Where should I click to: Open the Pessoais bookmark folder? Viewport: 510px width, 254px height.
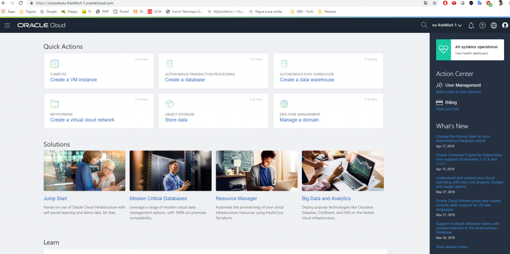327,11
